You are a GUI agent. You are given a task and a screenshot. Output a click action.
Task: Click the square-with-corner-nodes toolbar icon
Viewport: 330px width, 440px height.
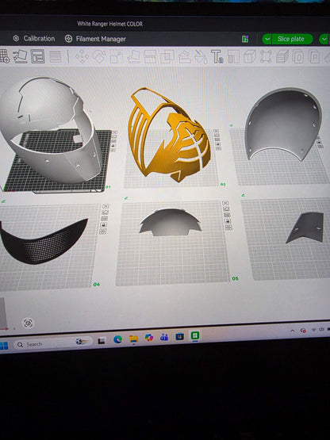[x=266, y=56]
